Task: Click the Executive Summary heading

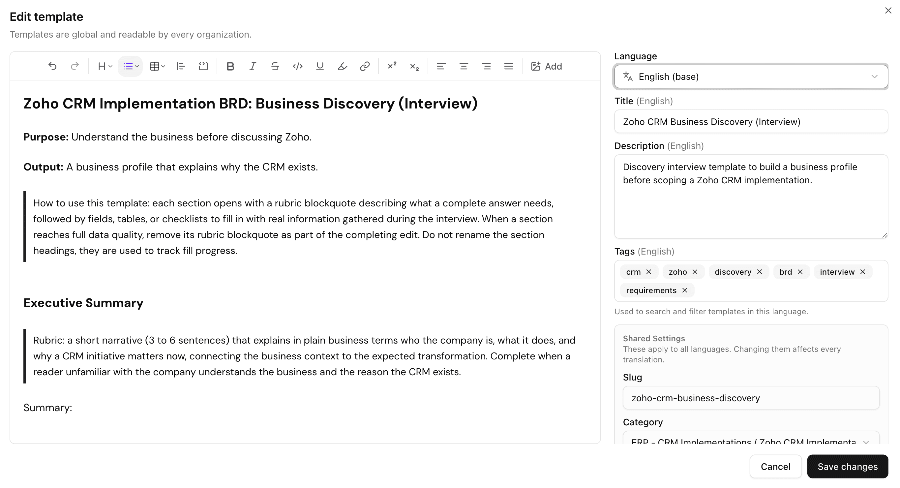Action: 83,303
